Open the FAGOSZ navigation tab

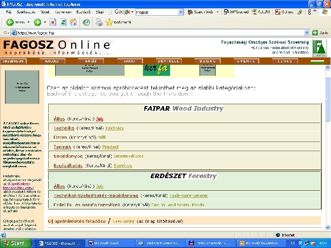click(x=52, y=61)
